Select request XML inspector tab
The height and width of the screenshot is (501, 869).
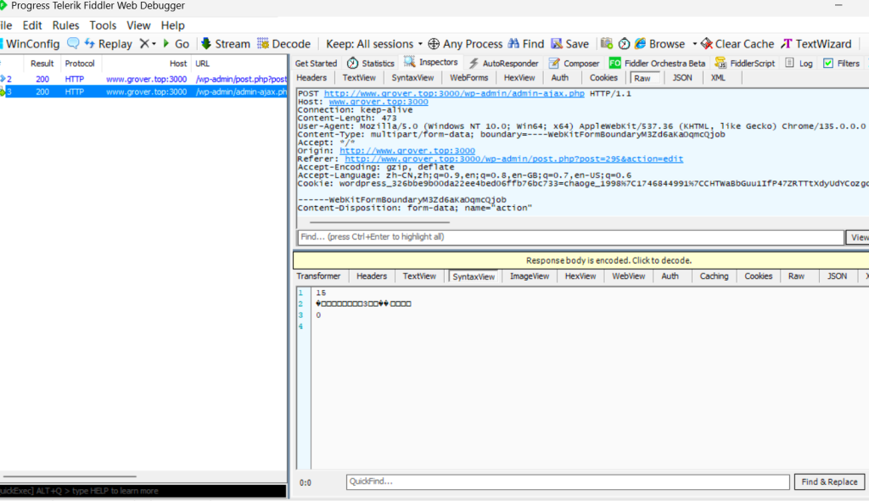718,78
